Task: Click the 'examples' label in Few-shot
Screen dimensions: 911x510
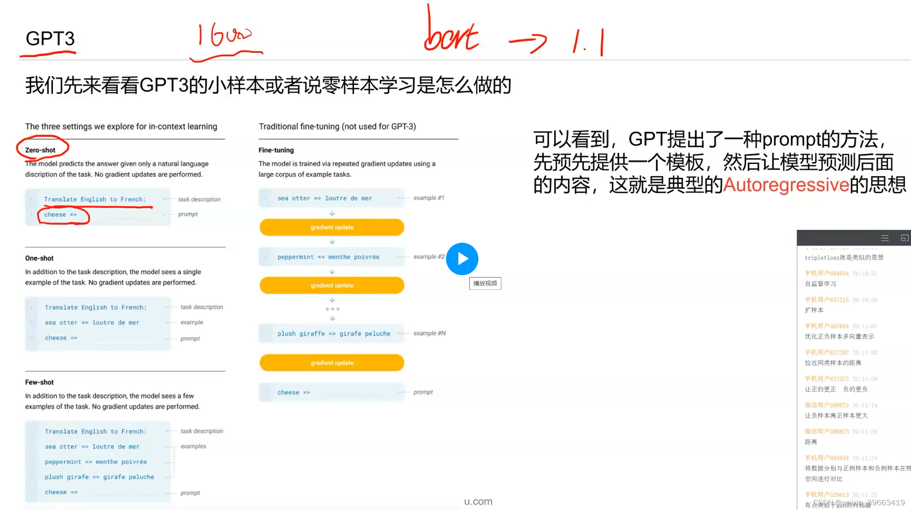Action: point(193,446)
